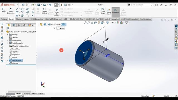Open the DimXpertManager panel tab

pos(24,25)
